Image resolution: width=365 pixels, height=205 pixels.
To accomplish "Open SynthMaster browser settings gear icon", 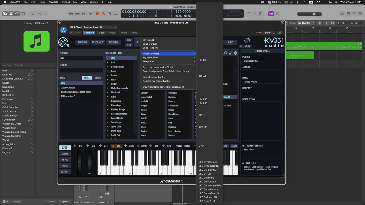I will (x=236, y=53).
